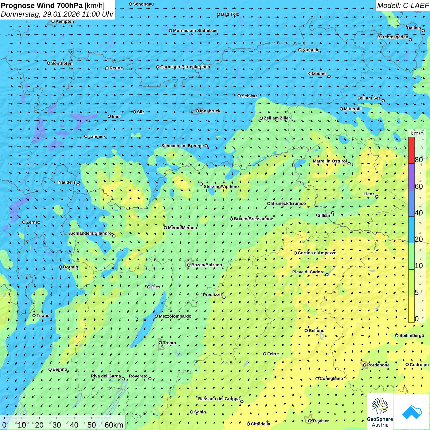This screenshot has height=430, width=430.
Task: Click the purple 60-80 km/h legend color
Action: point(411,177)
